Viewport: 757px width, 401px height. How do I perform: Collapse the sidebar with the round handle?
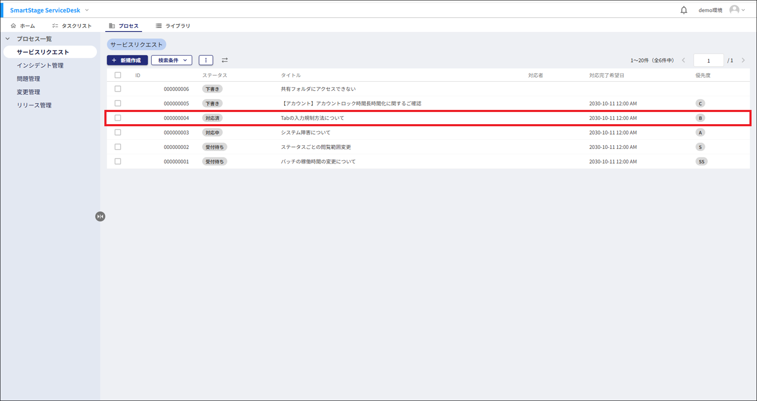pos(100,216)
